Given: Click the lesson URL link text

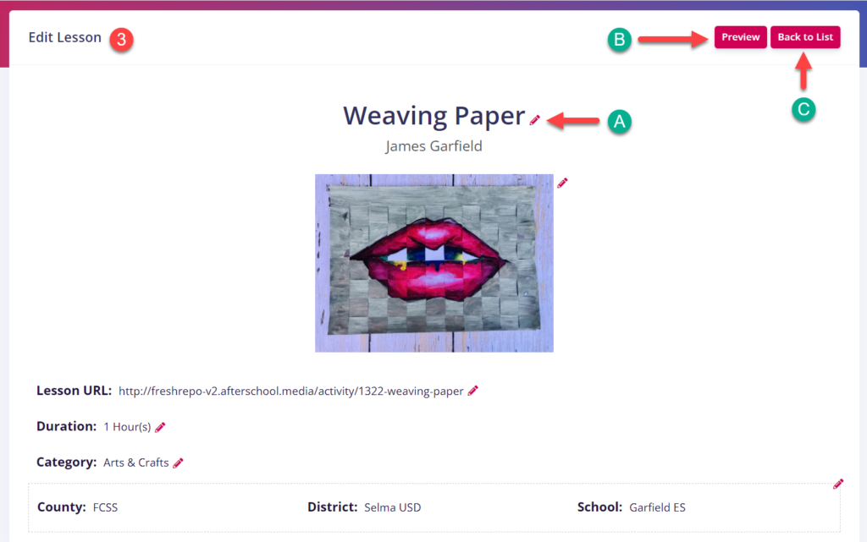Looking at the screenshot, I should click(x=291, y=391).
